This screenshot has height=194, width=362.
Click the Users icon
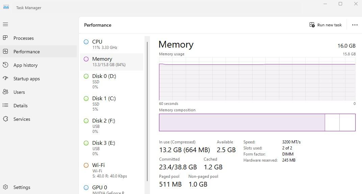click(x=5, y=92)
